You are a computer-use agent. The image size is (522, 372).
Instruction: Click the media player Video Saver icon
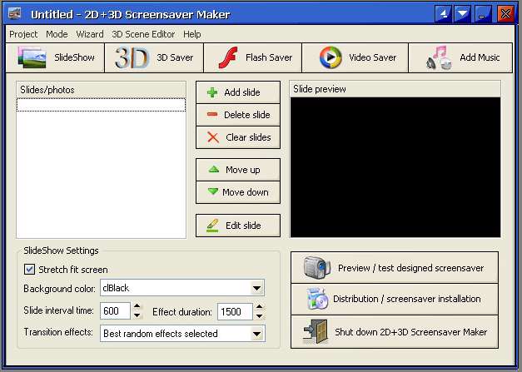[x=331, y=57]
